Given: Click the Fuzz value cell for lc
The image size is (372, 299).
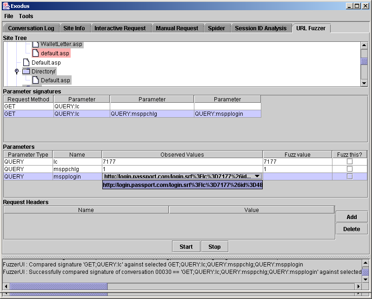Looking at the screenshot, I should click(297, 161).
